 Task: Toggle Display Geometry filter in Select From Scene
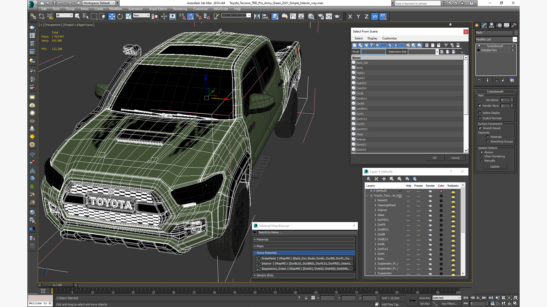coord(354,45)
